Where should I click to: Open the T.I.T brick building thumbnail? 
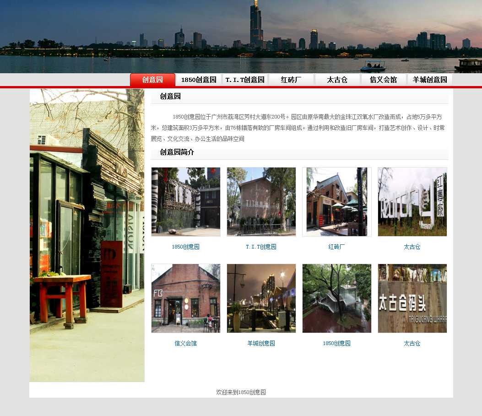(261, 202)
